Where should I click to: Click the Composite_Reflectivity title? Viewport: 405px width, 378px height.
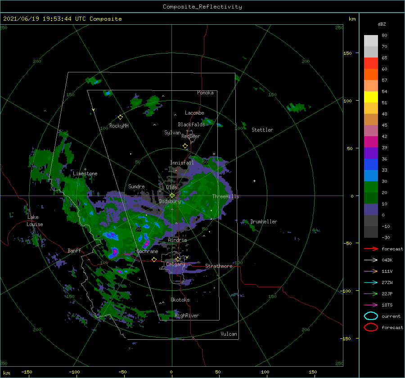click(x=202, y=7)
